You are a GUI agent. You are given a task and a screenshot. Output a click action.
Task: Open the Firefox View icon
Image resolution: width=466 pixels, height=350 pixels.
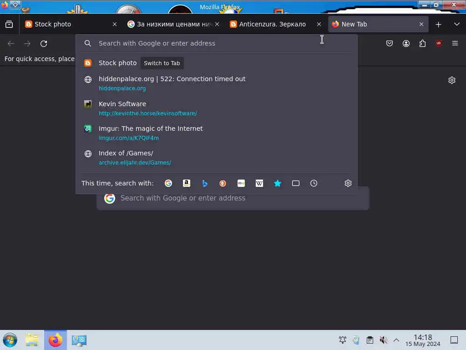click(9, 25)
